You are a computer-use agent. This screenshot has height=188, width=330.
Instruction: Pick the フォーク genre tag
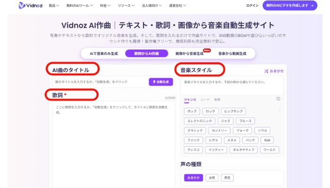point(242,131)
